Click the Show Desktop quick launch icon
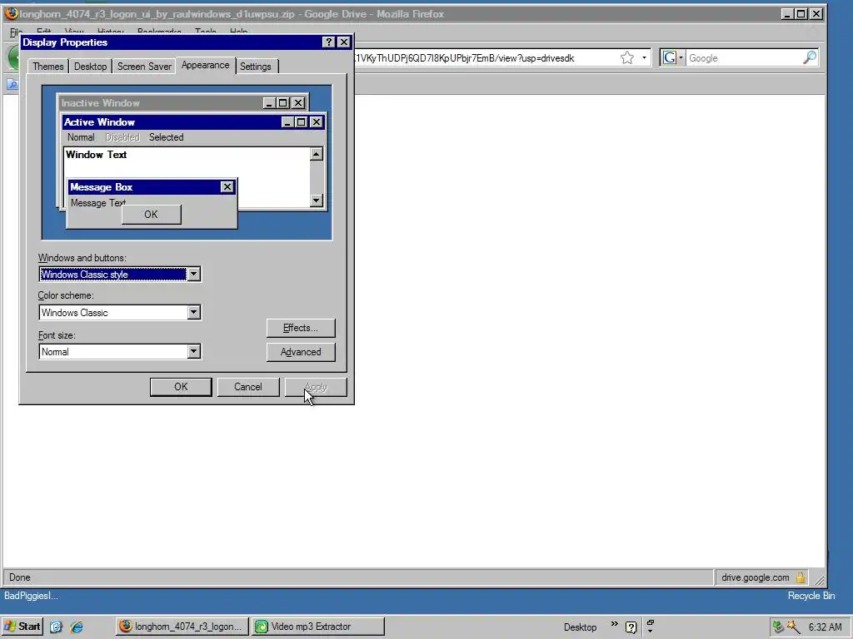 tap(56, 627)
